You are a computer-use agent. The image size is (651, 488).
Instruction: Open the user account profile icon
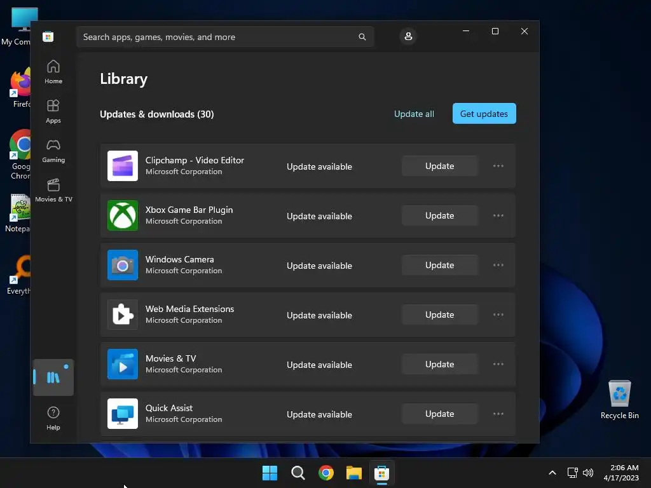[408, 36]
